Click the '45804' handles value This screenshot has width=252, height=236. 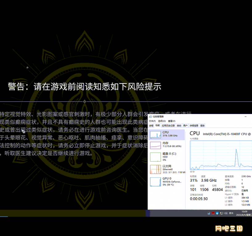(x=217, y=190)
